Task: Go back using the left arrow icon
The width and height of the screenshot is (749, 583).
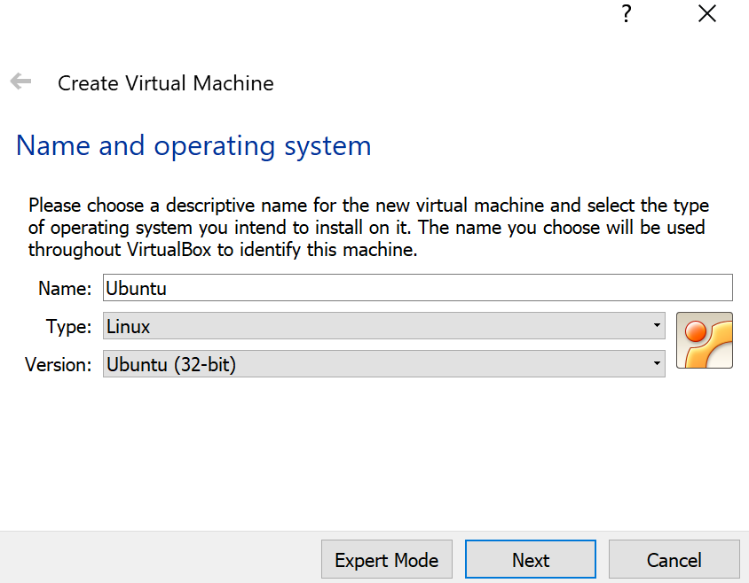Action: click(x=20, y=82)
